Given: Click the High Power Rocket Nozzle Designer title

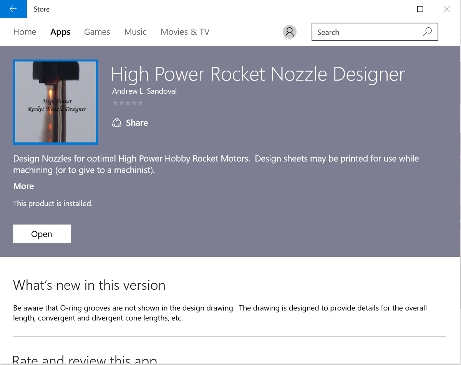Looking at the screenshot, I should tap(258, 74).
